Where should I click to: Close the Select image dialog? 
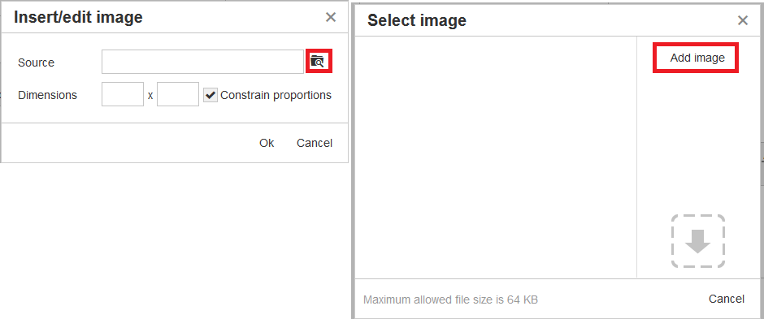pos(743,20)
